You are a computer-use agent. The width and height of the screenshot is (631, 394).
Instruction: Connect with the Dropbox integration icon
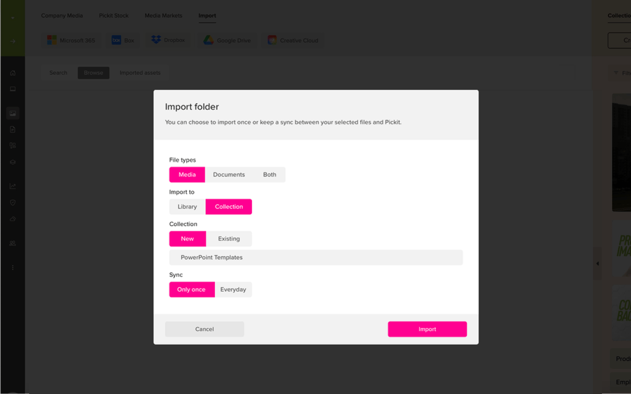pos(167,40)
